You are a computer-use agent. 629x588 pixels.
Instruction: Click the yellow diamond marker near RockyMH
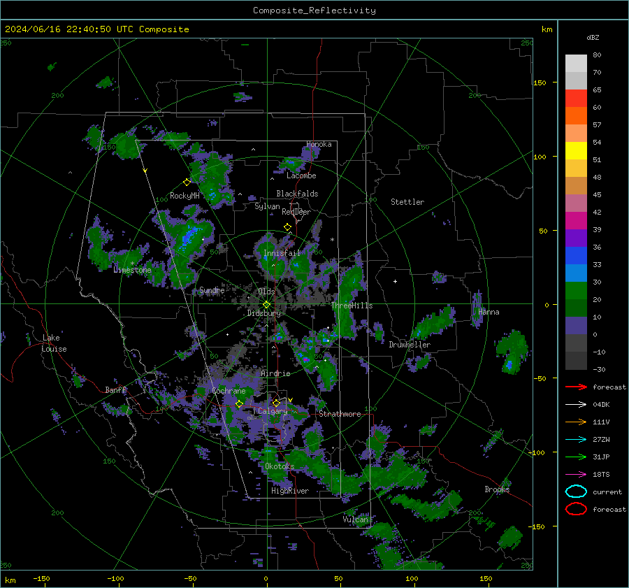coord(187,182)
